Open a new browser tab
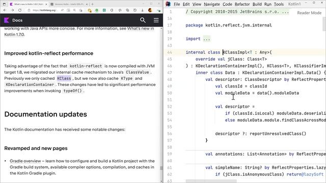This screenshot has width=326, height=183. pyautogui.click(x=93, y=4)
